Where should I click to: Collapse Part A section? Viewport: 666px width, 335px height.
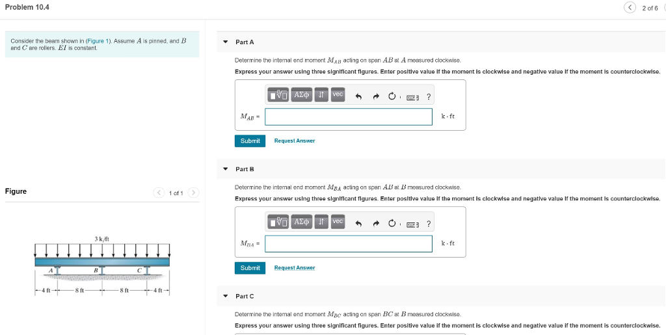(226, 42)
